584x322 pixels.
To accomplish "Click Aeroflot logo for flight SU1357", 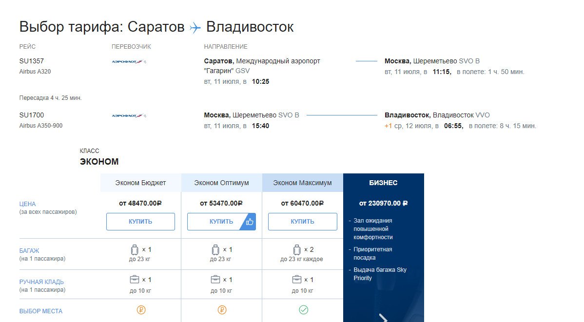I will point(129,62).
